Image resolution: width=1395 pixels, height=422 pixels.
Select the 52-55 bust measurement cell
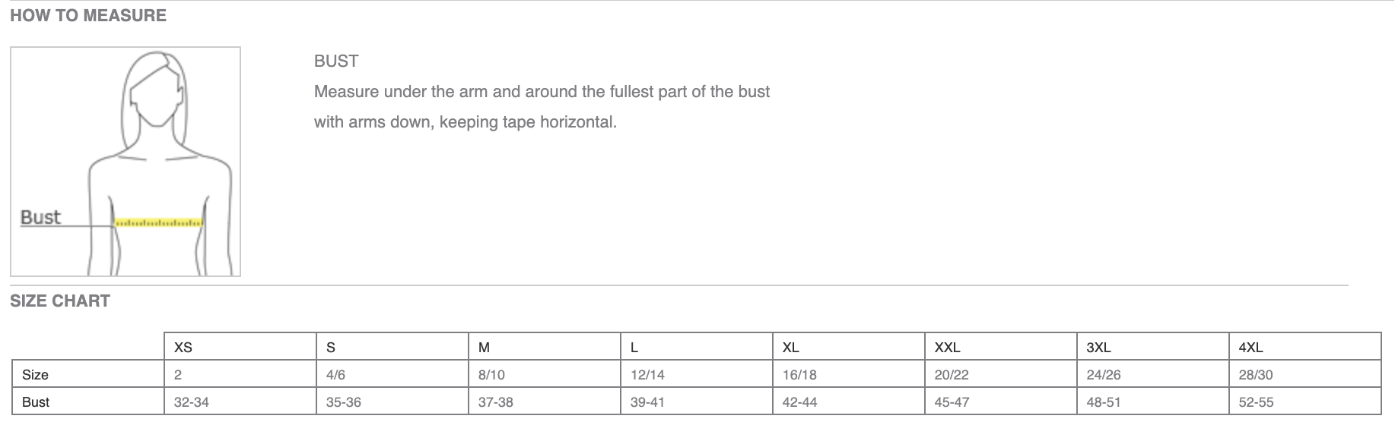coord(1257,402)
